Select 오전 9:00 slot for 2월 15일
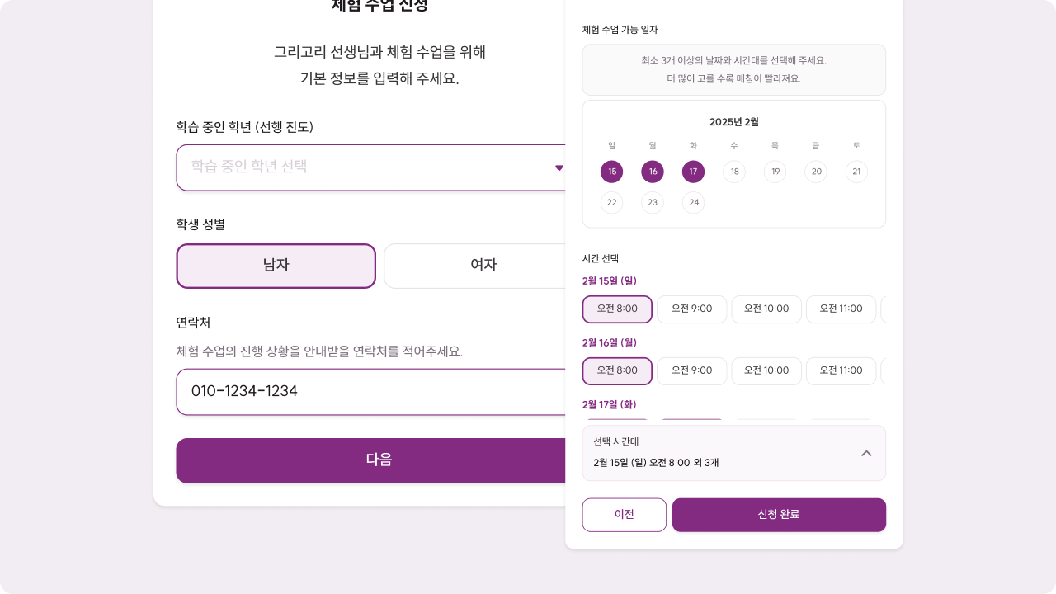Image resolution: width=1056 pixels, height=594 pixels. (691, 309)
